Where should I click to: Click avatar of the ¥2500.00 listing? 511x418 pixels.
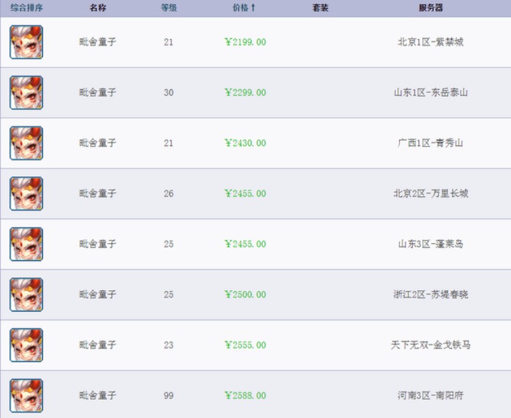click(x=26, y=294)
